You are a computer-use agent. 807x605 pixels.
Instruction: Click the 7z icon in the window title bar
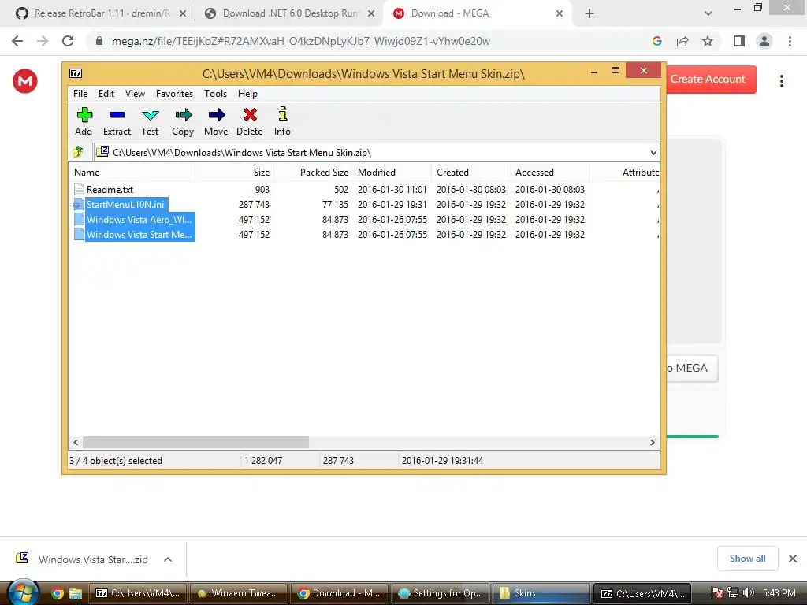76,73
